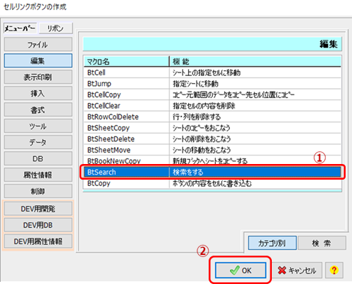Choose the BtCopy macro entry
The width and height of the screenshot is (352, 284).
pyautogui.click(x=212, y=183)
